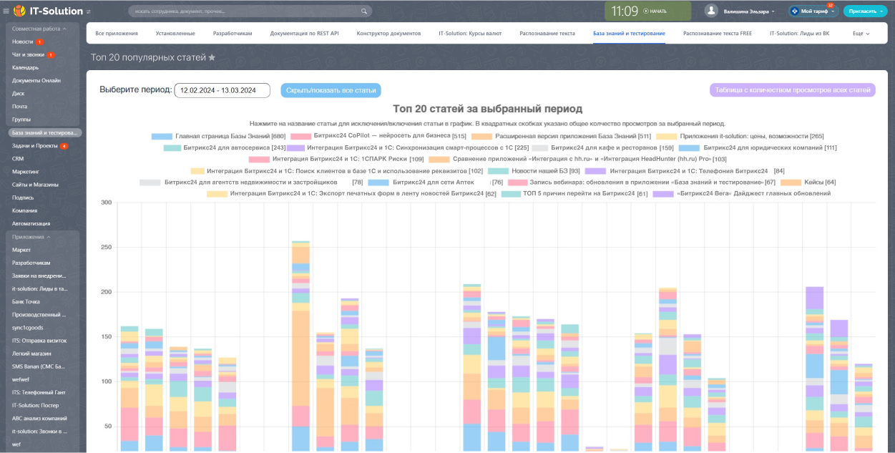This screenshot has width=895, height=453.
Task: Open Календарь in the sidebar
Action: point(25,68)
